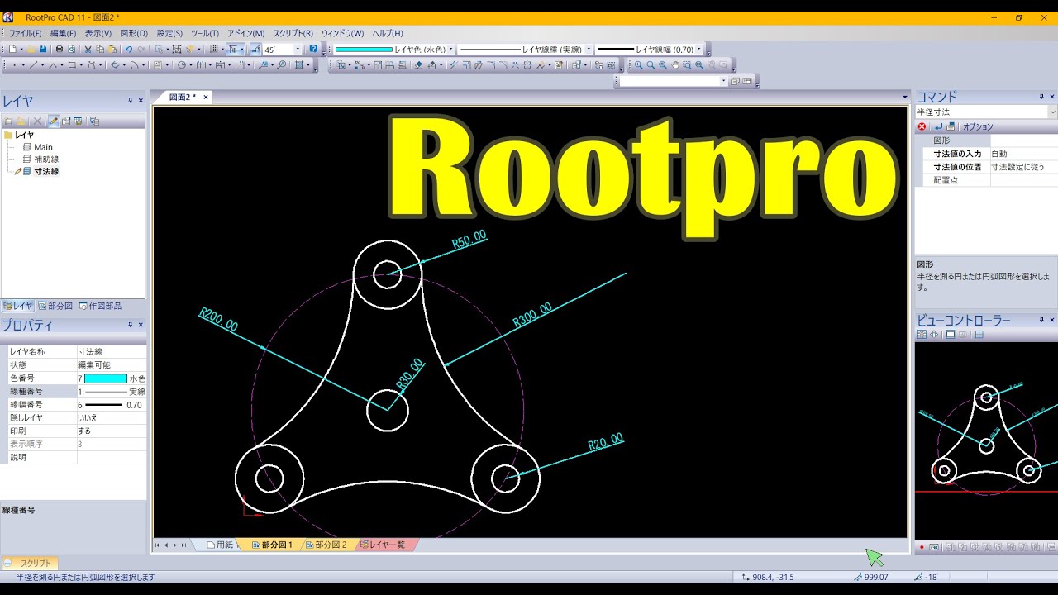
Task: Select the Circle drawing tool
Action: click(115, 65)
